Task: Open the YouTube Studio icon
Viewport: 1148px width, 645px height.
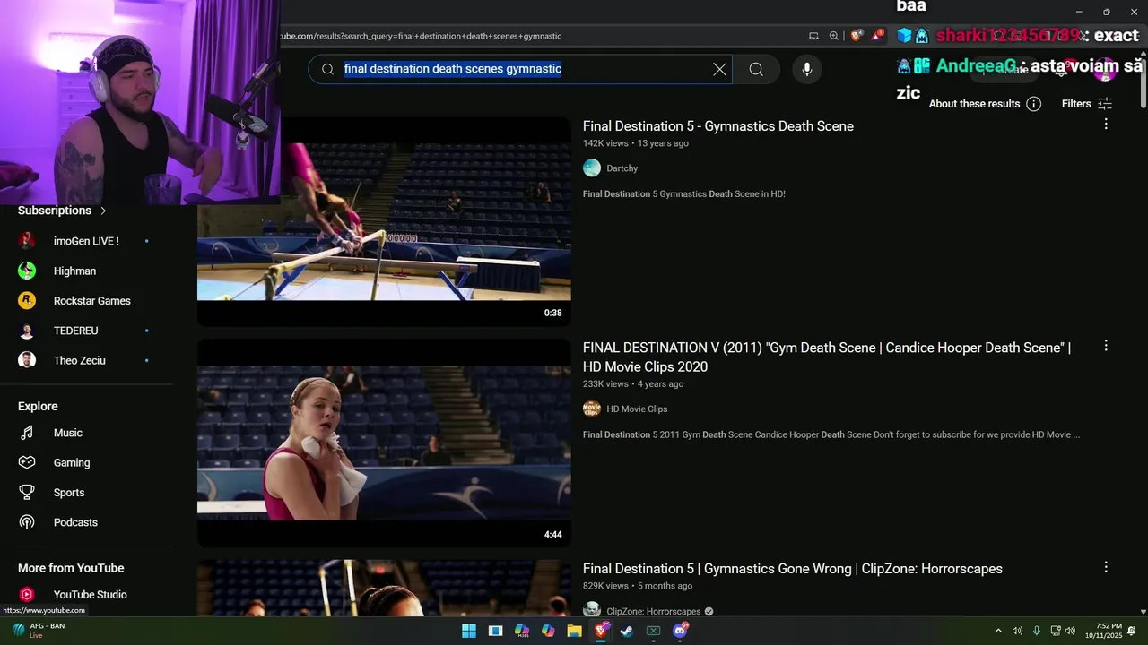Action: 27,594
